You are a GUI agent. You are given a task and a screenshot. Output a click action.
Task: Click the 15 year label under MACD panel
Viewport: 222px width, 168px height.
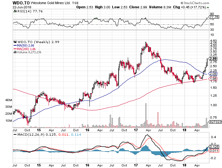point(39,165)
